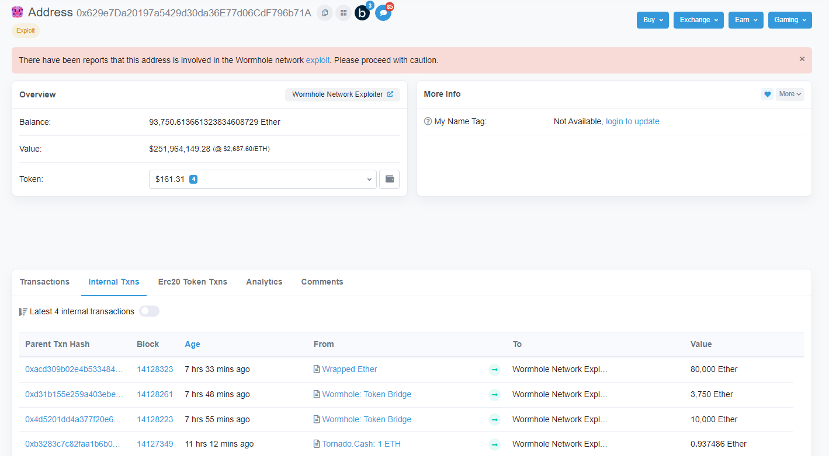Expand the Buy dropdown

coord(653,20)
